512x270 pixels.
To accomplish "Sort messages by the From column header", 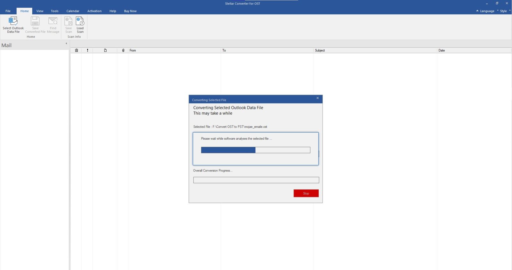I will [174, 50].
